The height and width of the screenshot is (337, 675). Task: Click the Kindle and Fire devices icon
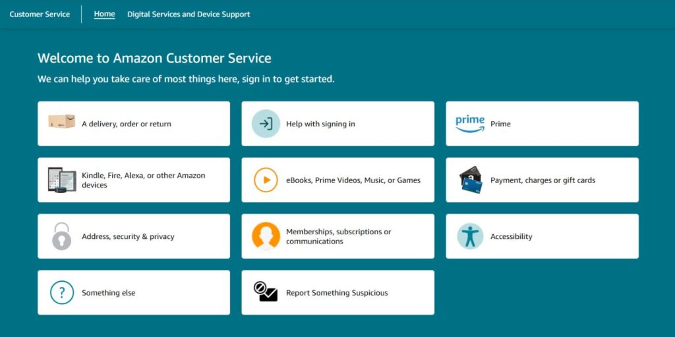tap(62, 180)
